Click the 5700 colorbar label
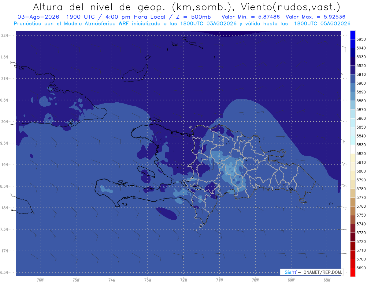 [x=361, y=259]
